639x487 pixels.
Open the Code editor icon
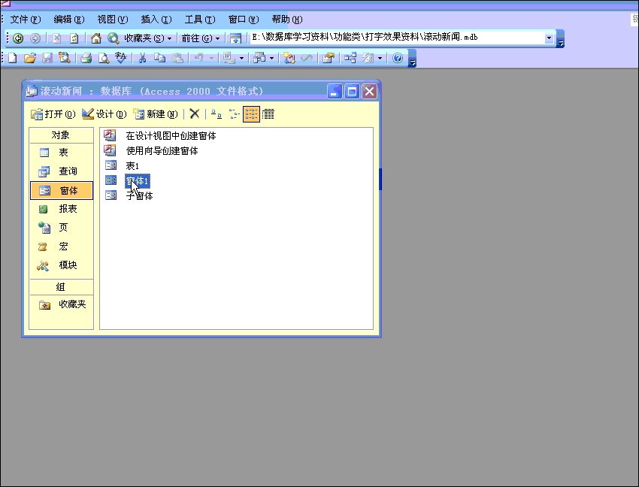point(289,59)
